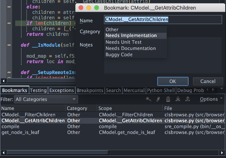226x158 pixels.
Task: Delete bookmark with the trash icon
Action: [x=168, y=99]
